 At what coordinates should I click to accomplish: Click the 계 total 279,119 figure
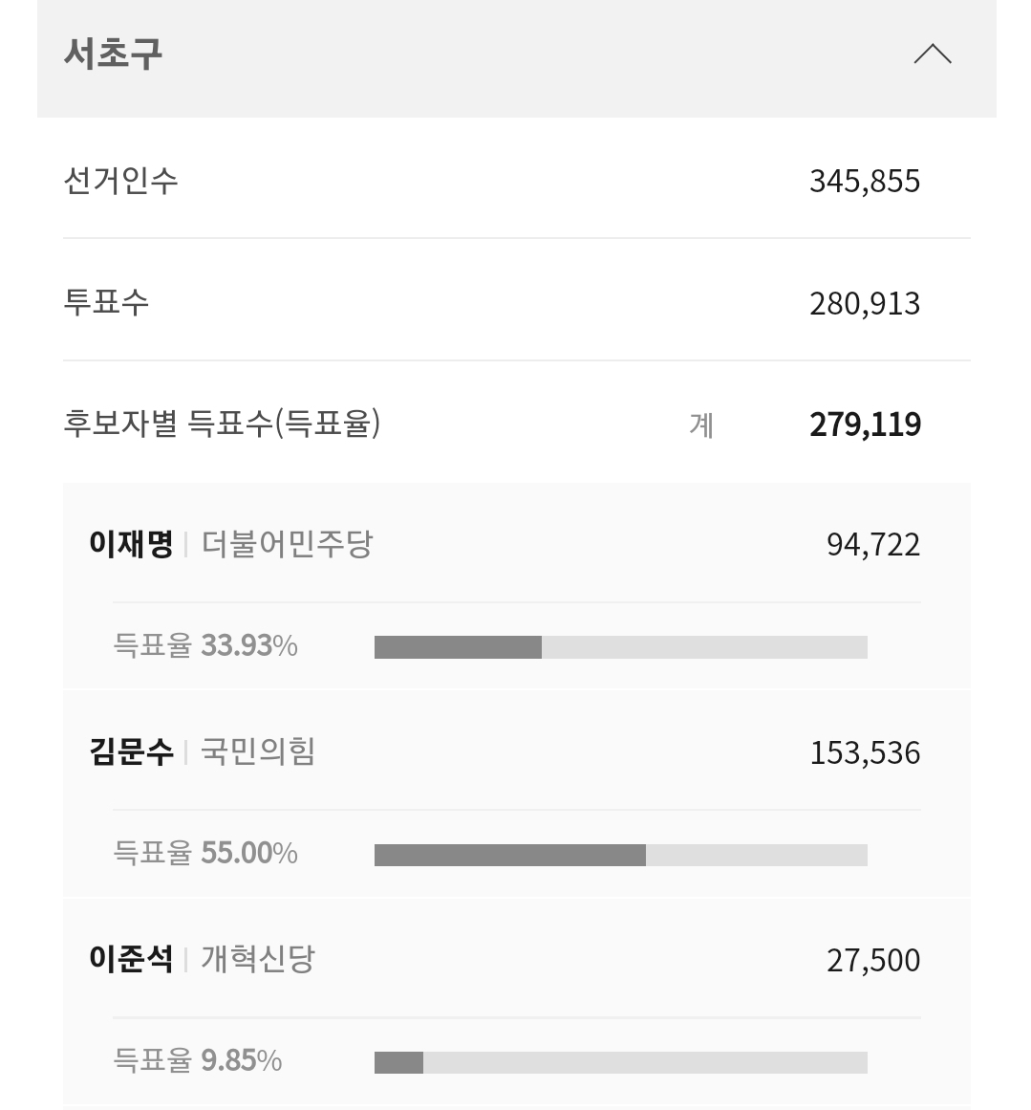pos(864,424)
